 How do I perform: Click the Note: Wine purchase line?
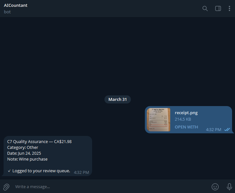(27, 159)
